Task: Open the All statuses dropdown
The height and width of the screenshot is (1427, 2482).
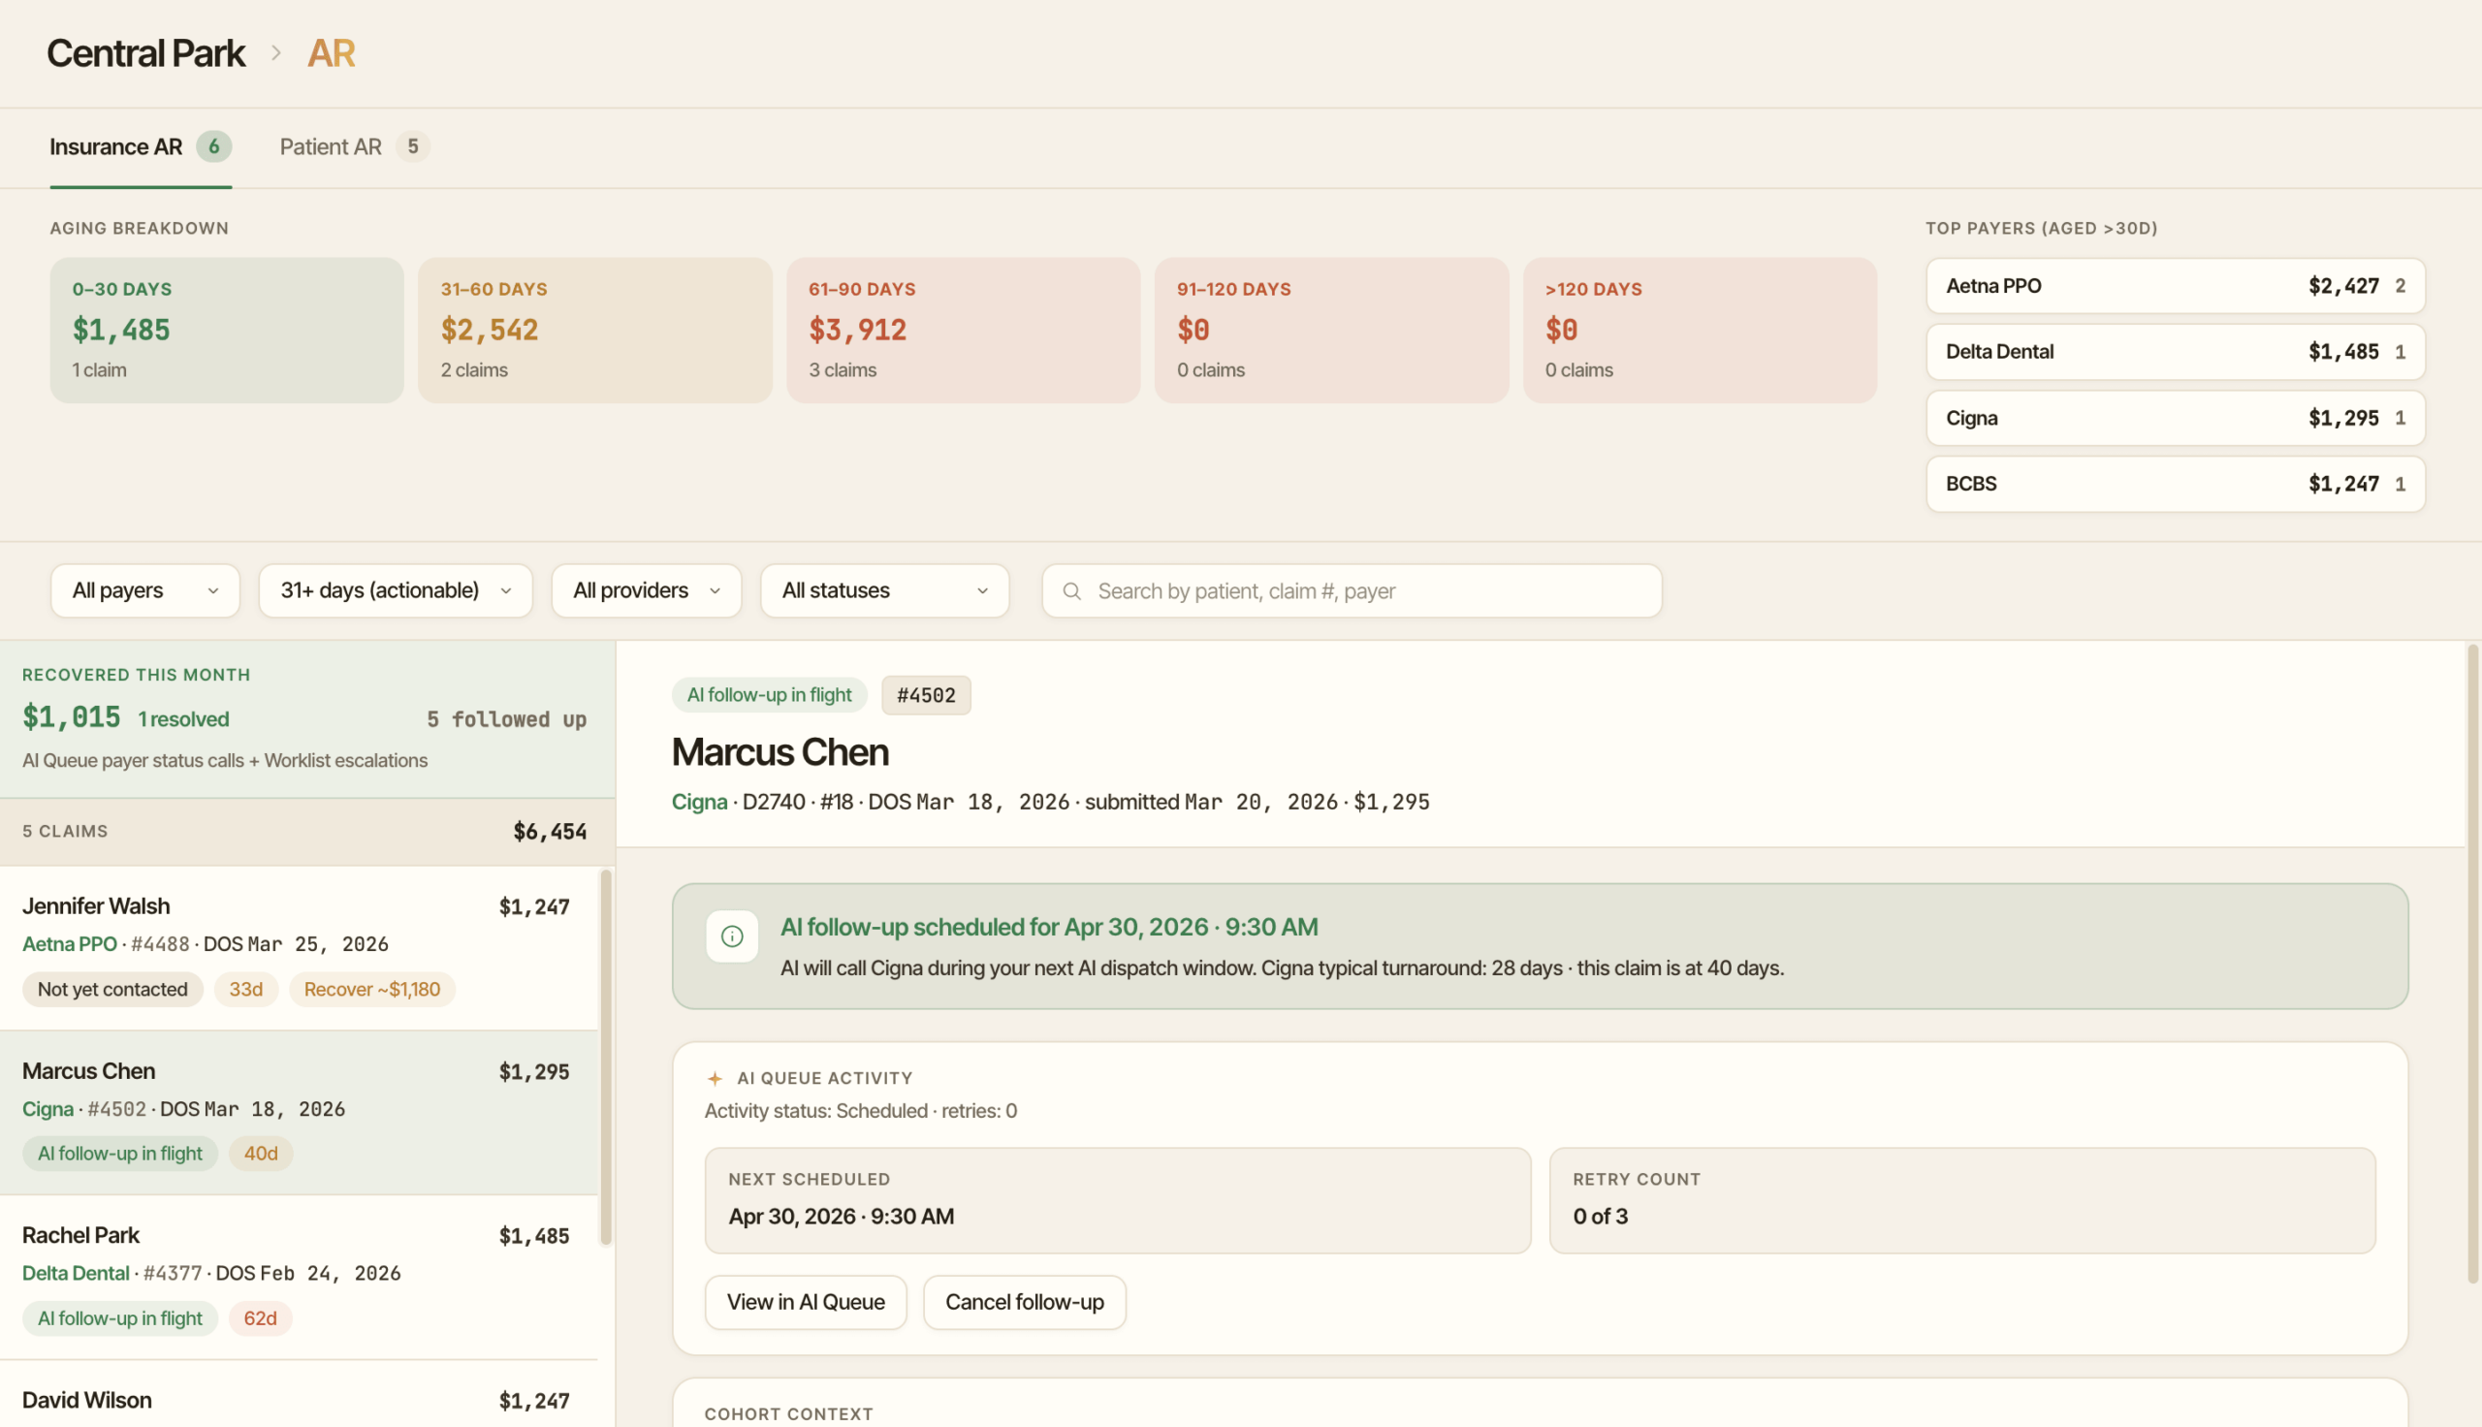Action: click(x=885, y=591)
